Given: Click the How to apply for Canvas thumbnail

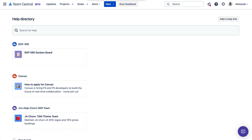Looking at the screenshot, I should point(18,86).
